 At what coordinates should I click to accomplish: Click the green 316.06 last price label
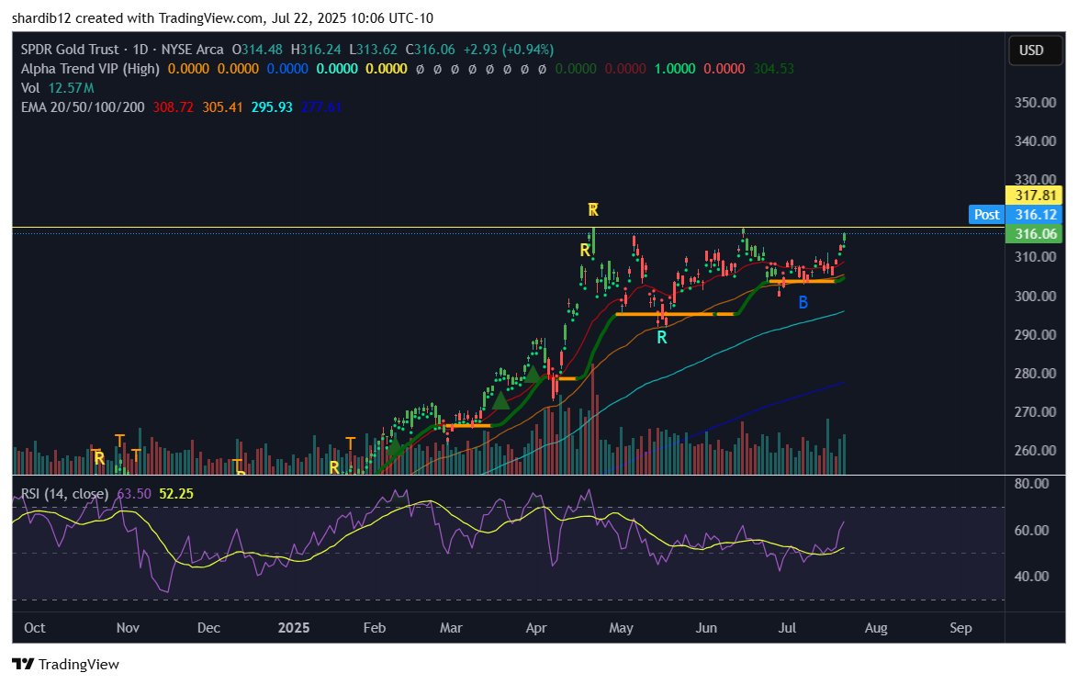click(1036, 234)
